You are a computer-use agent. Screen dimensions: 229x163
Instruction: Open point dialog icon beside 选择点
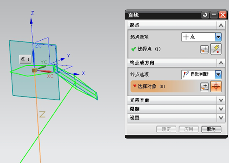tap(204, 49)
